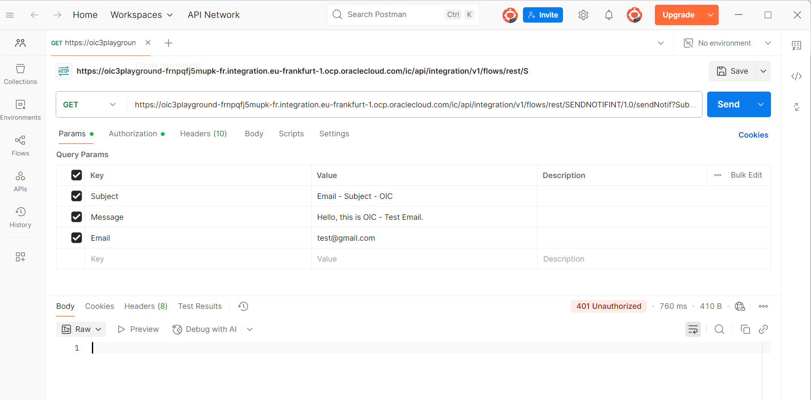Screen dimensions: 811x400
Task: Toggle the select-all checkbox in Key header
Action: tap(77, 175)
